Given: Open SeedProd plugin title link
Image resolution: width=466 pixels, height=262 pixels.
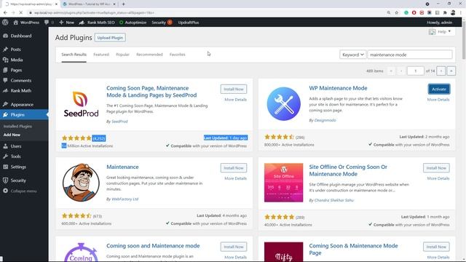Looking at the screenshot, I should pos(151,92).
